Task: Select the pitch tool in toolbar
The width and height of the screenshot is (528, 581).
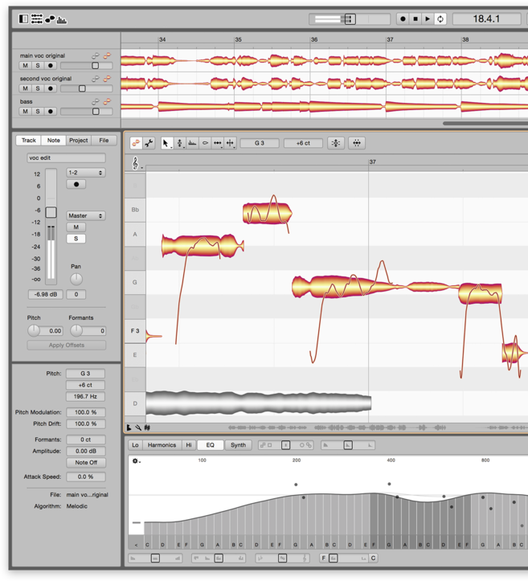Action: coord(179,143)
